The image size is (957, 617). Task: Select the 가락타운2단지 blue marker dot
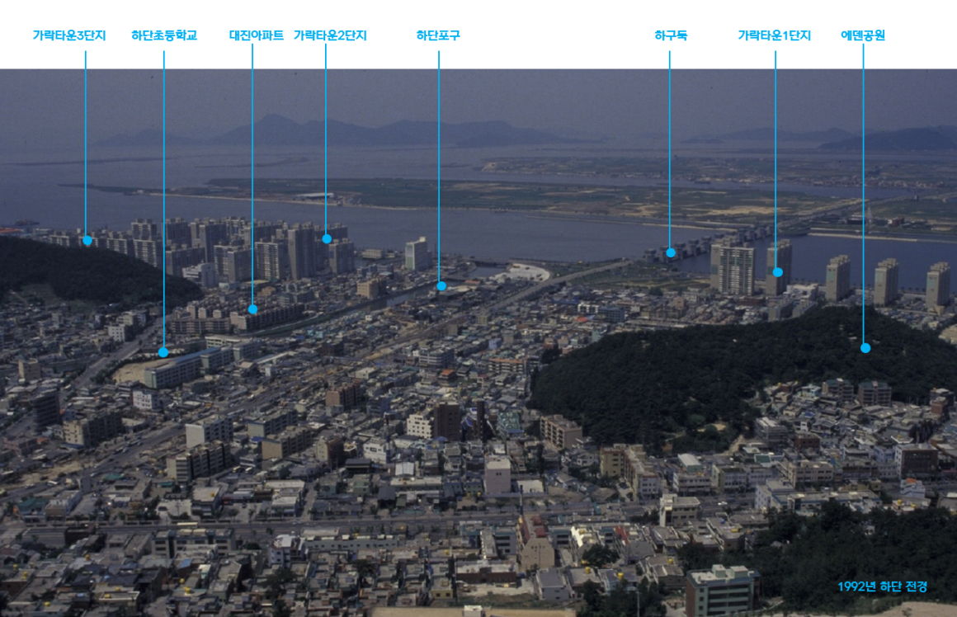327,239
